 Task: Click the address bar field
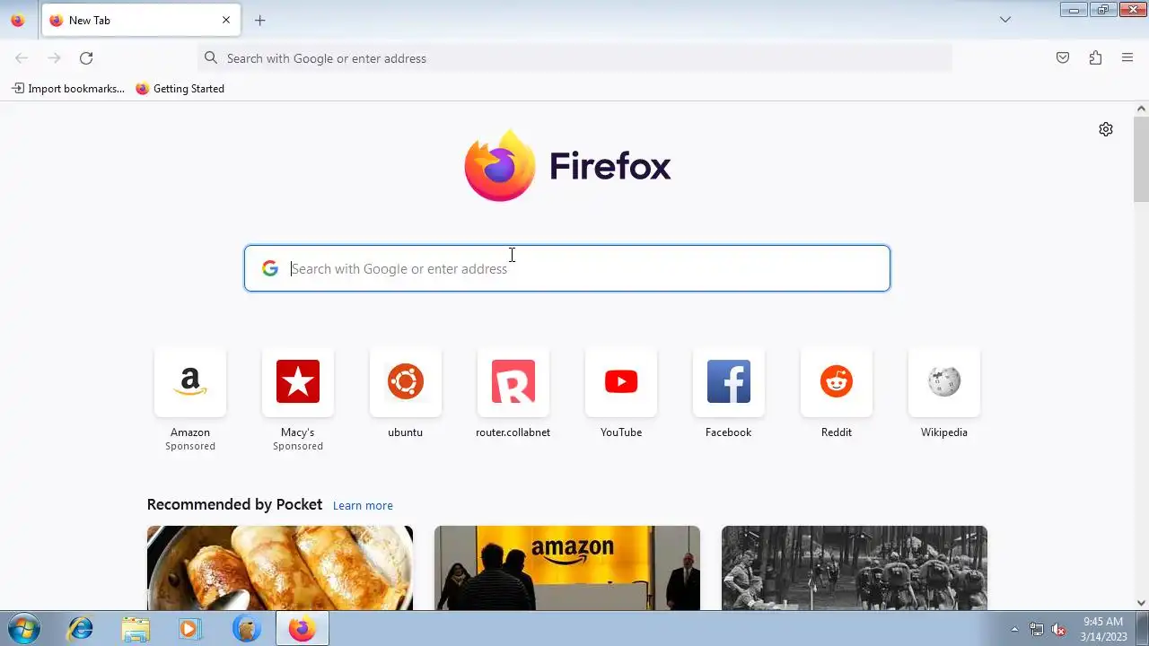pyautogui.click(x=574, y=58)
